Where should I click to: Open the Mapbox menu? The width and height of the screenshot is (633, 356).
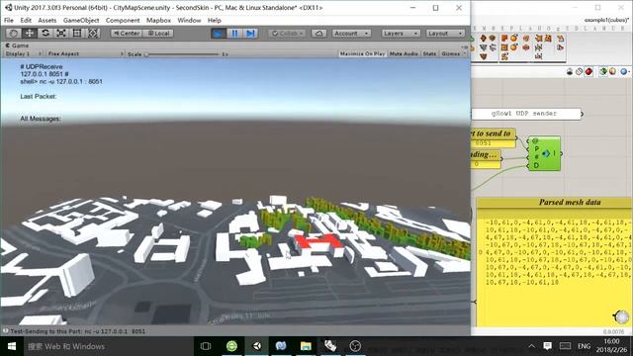click(158, 20)
